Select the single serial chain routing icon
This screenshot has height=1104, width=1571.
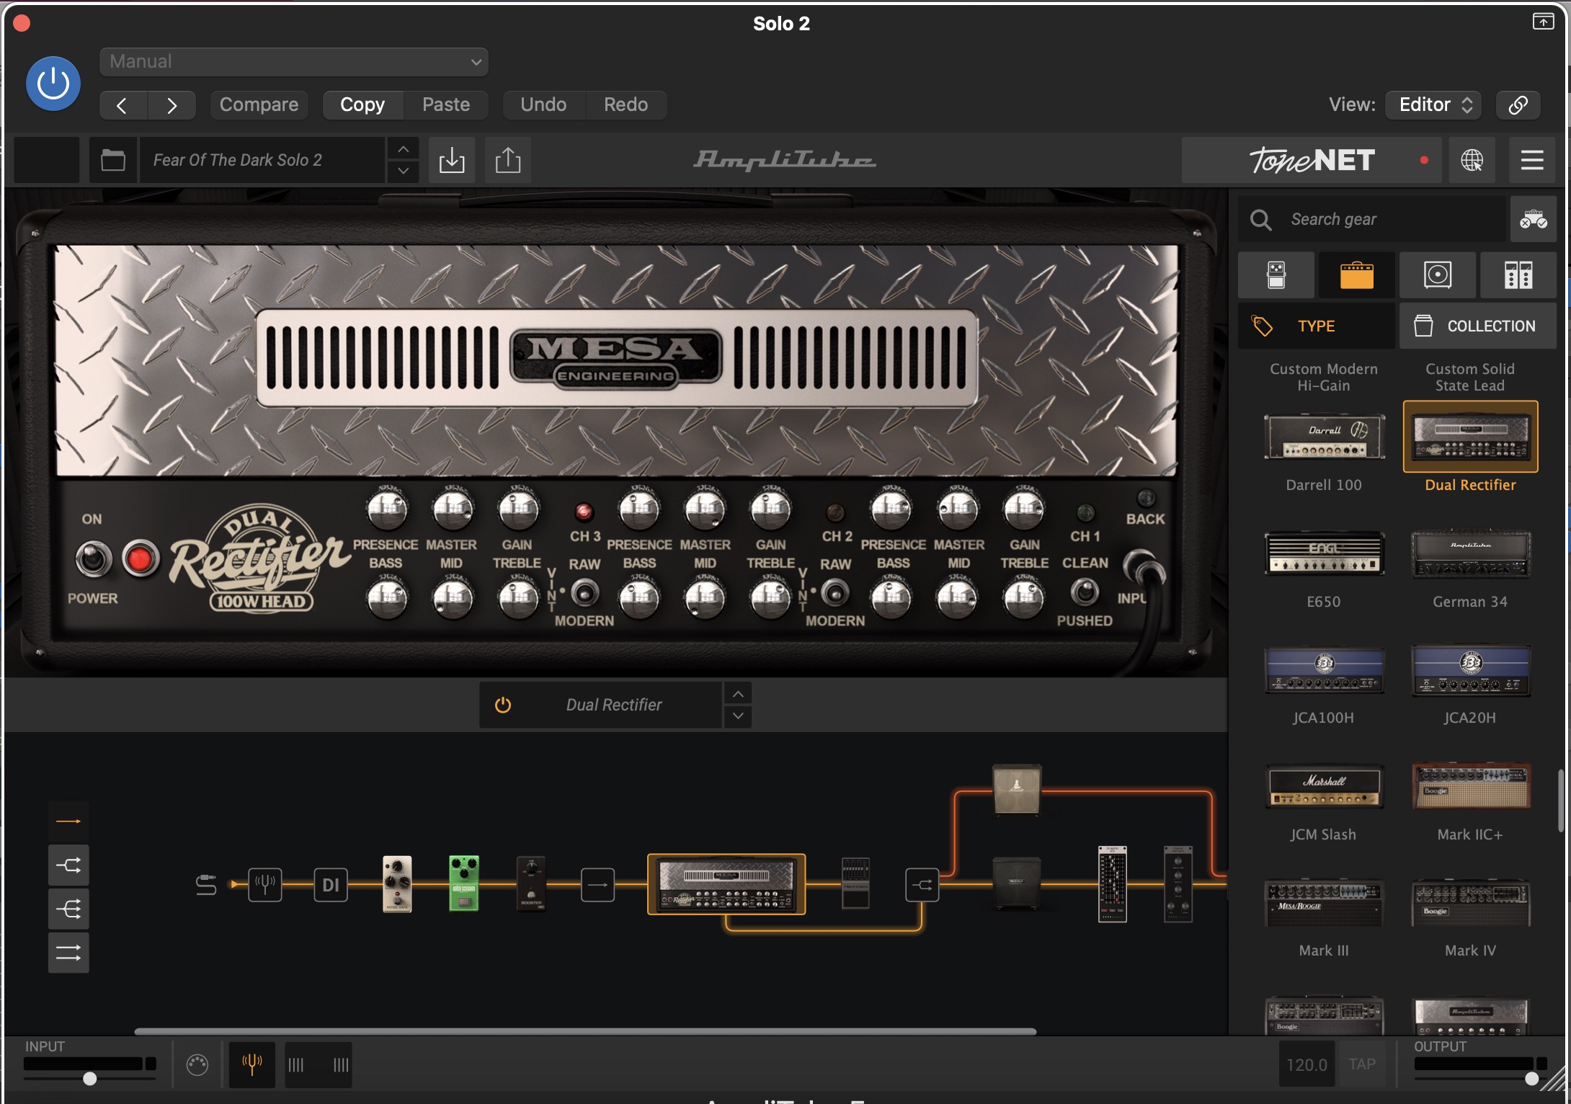(68, 822)
